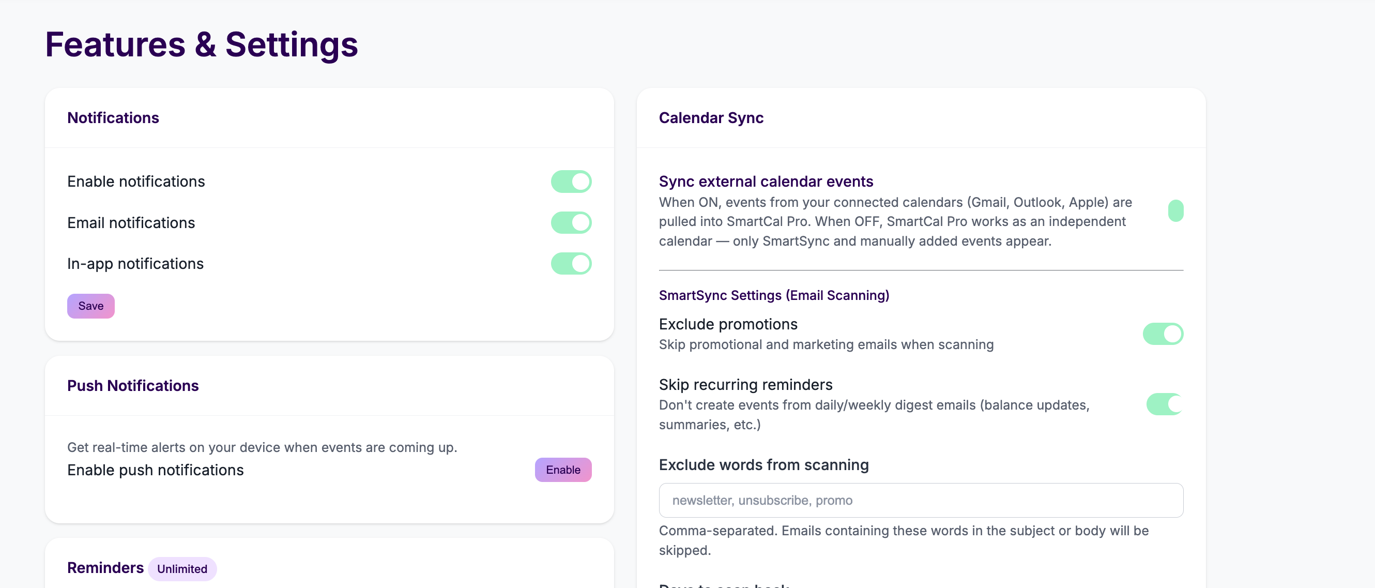Click 'Email notifications' label text
1375x588 pixels.
click(131, 223)
